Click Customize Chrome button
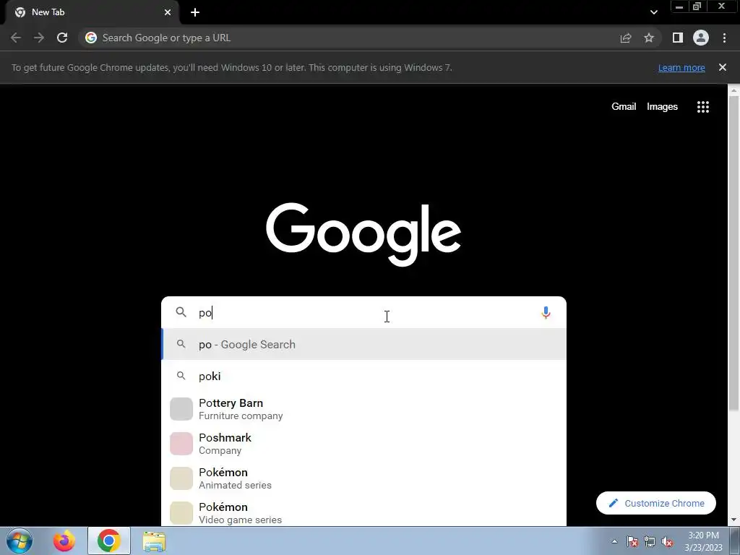 pyautogui.click(x=656, y=503)
